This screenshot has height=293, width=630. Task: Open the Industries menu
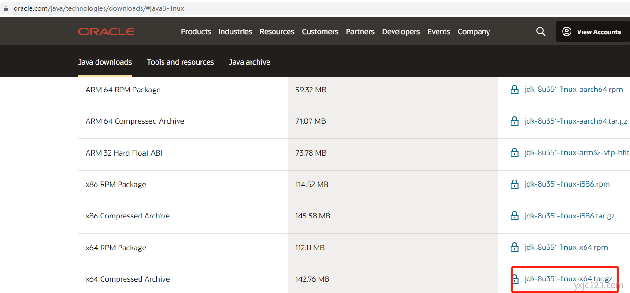pos(235,31)
